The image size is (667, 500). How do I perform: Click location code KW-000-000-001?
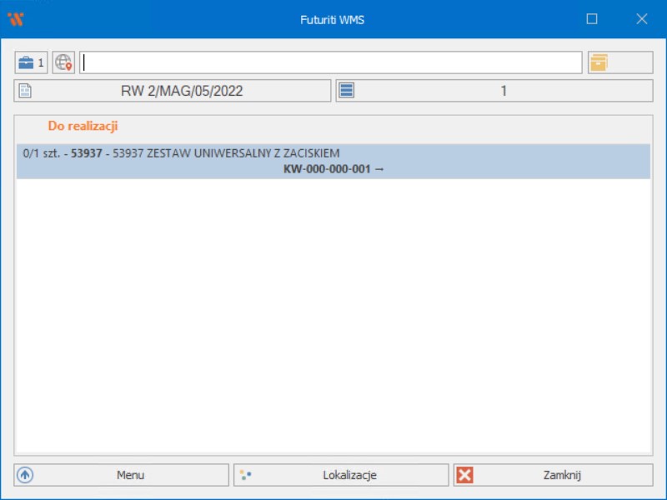pos(328,169)
